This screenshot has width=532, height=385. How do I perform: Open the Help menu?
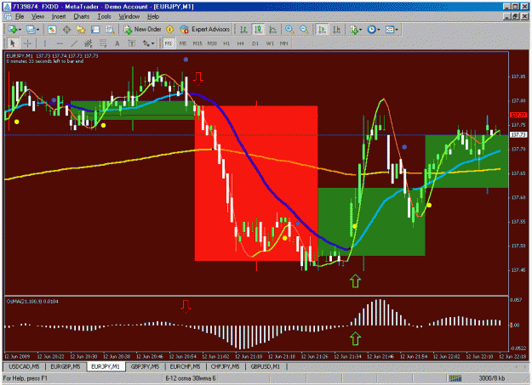pyautogui.click(x=153, y=16)
